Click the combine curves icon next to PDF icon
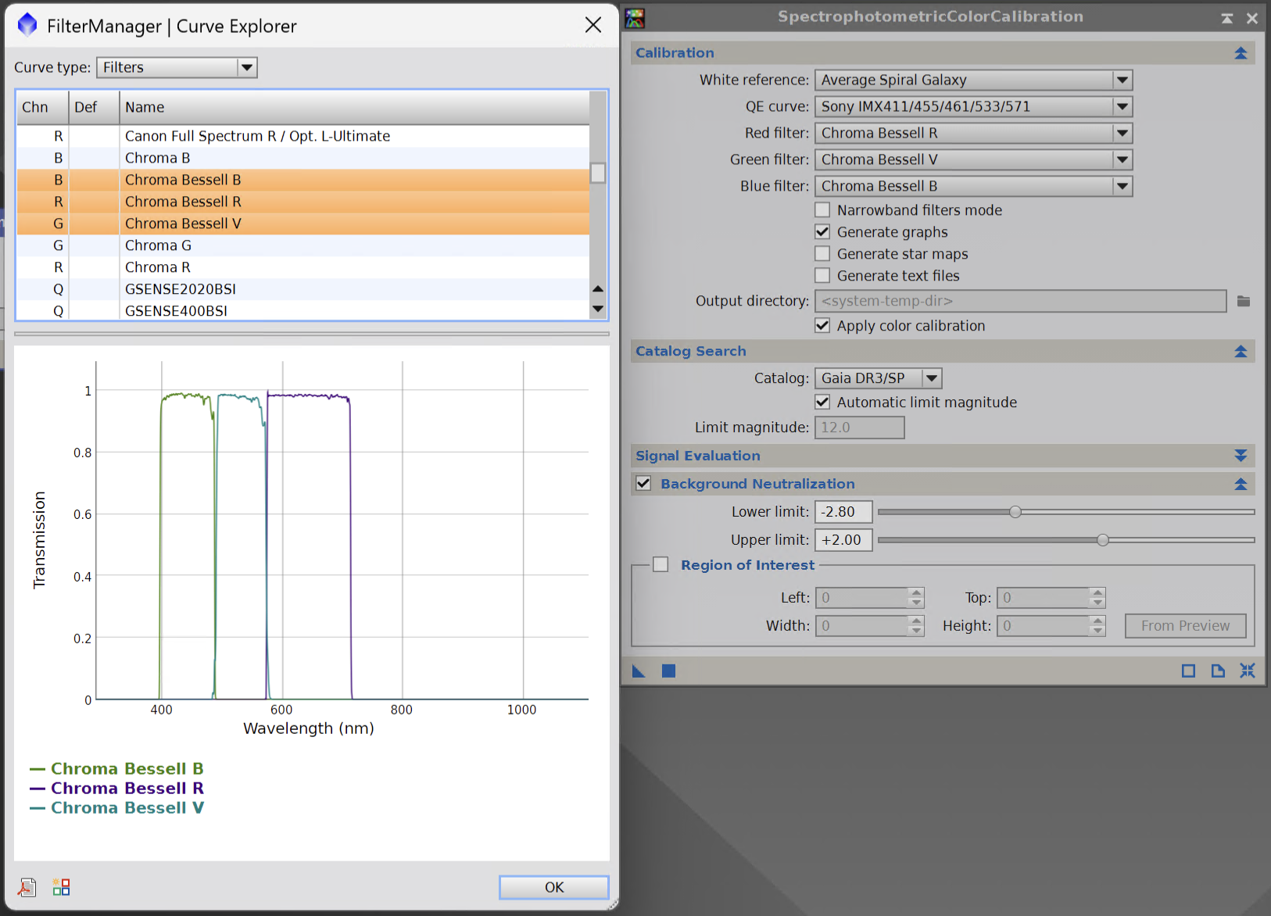The image size is (1271, 916). click(x=61, y=887)
